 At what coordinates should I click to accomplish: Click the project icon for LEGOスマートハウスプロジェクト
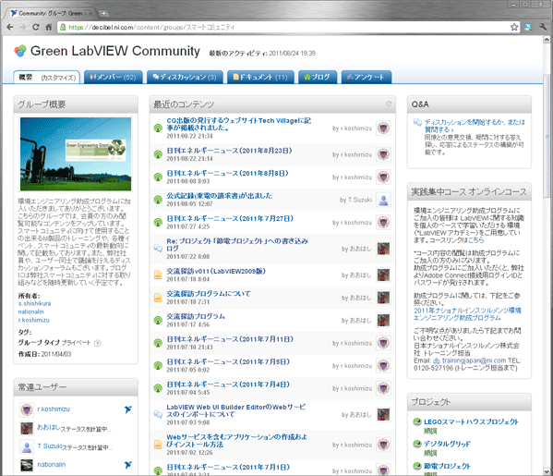coord(417,421)
